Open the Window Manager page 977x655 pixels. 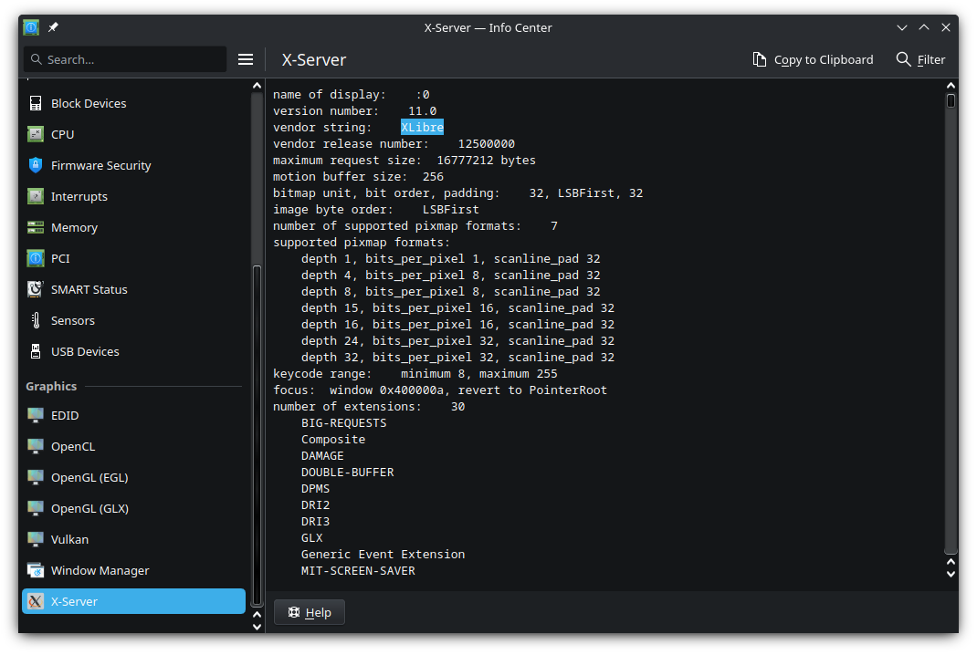pos(133,571)
